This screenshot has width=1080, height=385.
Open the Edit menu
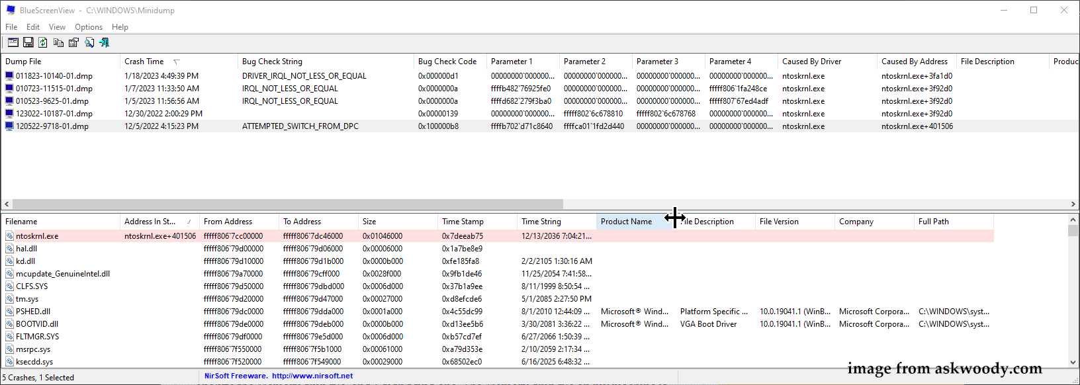33,27
